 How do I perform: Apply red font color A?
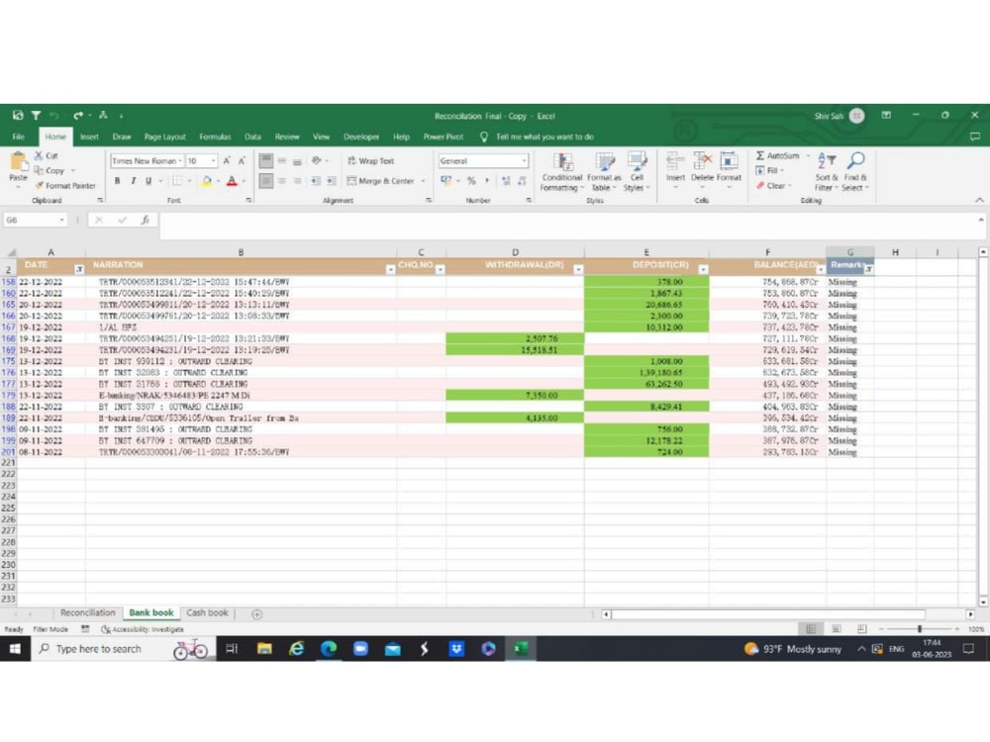[x=232, y=181]
